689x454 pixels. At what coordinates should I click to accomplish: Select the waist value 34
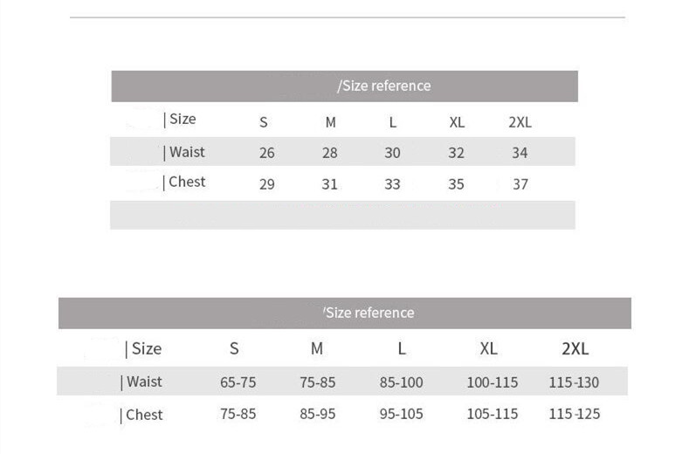point(520,153)
